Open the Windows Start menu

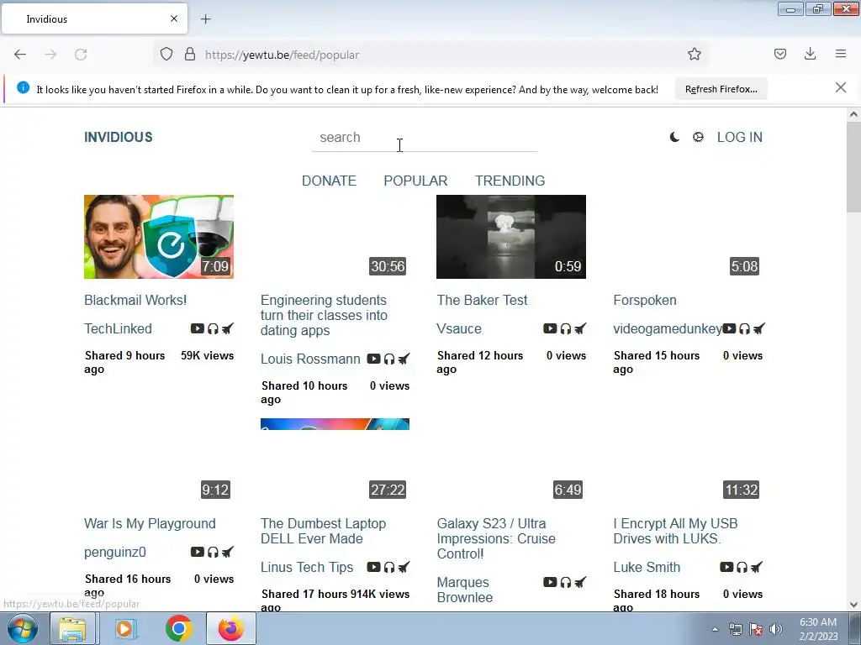click(x=23, y=628)
